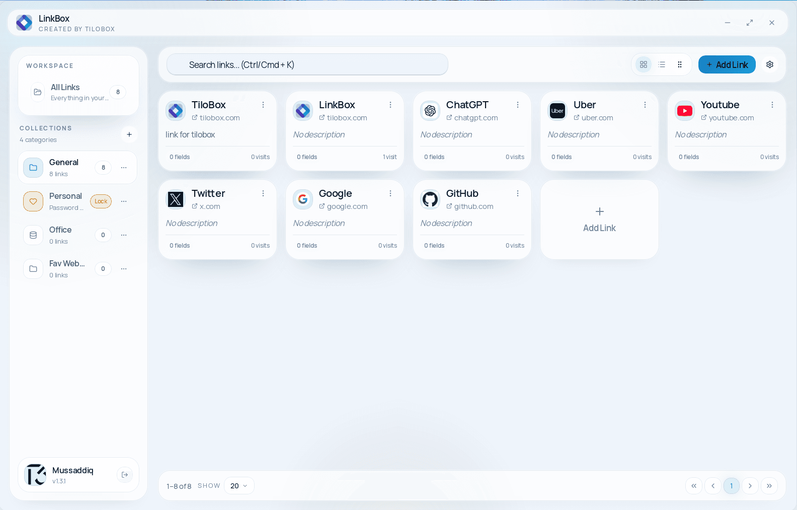The image size is (797, 510).
Task: Switch to list view layout
Action: (x=662, y=64)
